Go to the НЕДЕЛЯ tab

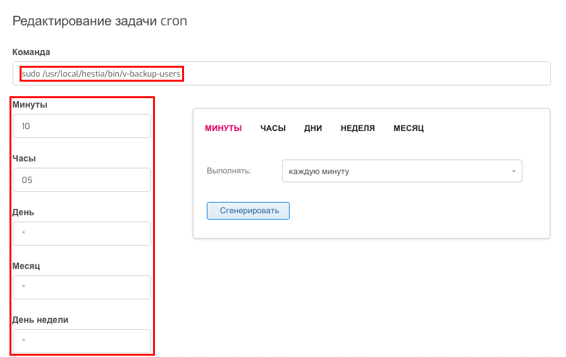tap(358, 128)
